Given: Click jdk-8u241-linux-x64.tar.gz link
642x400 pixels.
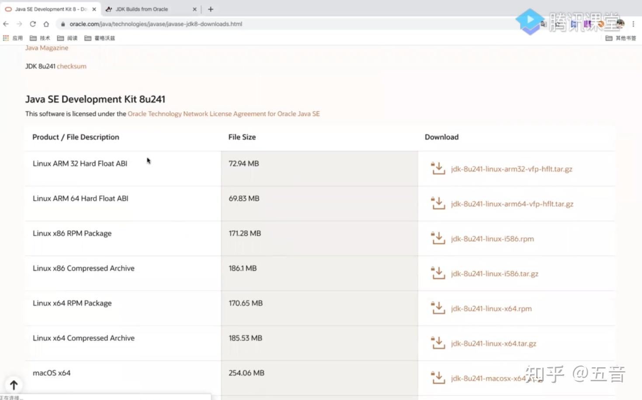Looking at the screenshot, I should pyautogui.click(x=494, y=344).
